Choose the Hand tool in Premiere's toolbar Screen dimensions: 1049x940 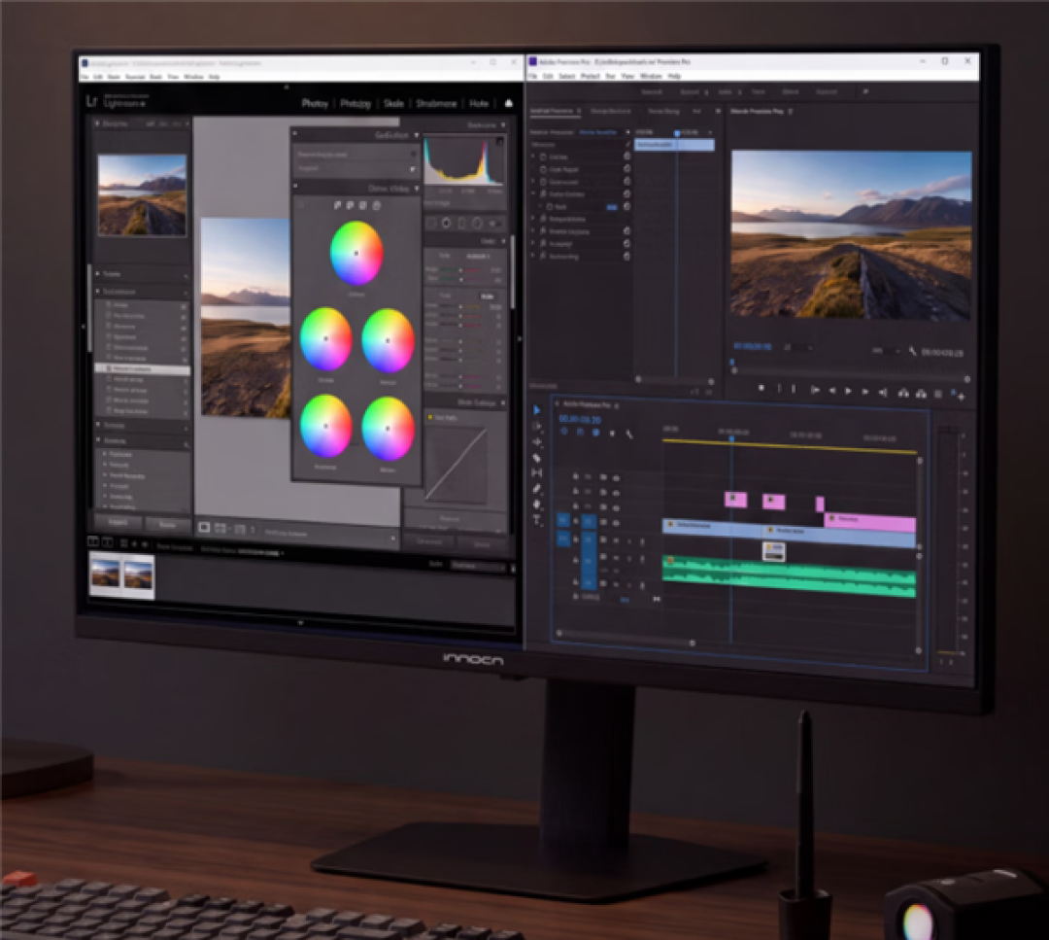point(536,505)
